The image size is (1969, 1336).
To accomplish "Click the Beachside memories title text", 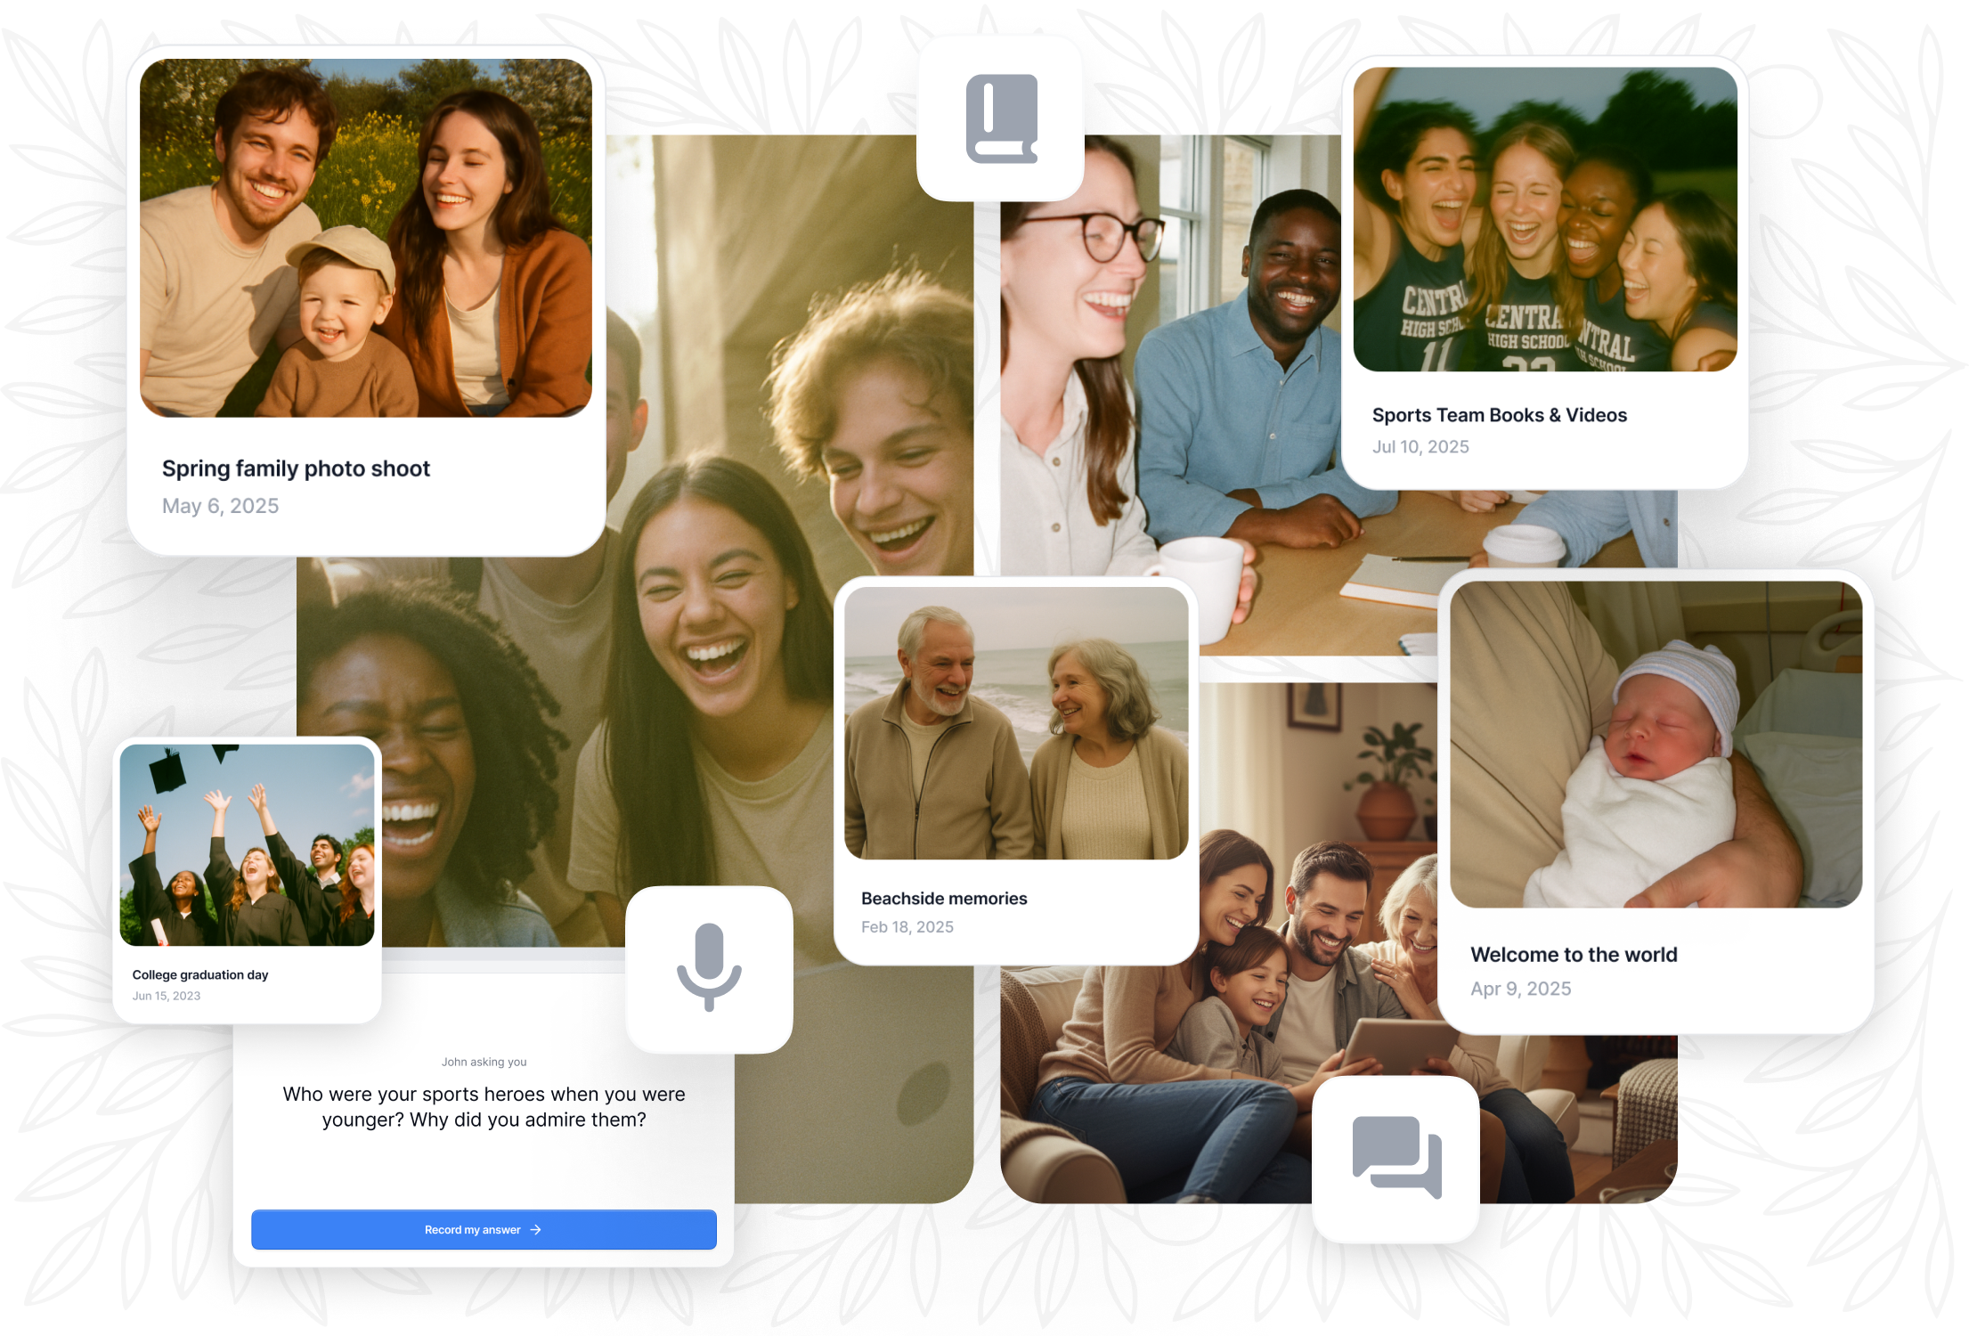I will [943, 899].
